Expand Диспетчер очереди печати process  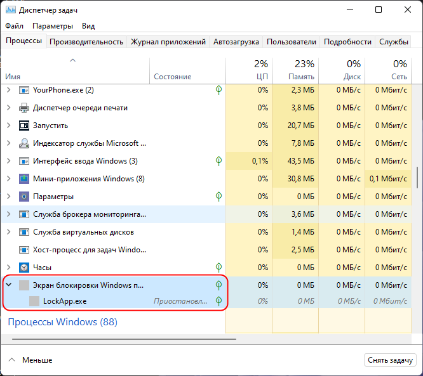[9, 108]
